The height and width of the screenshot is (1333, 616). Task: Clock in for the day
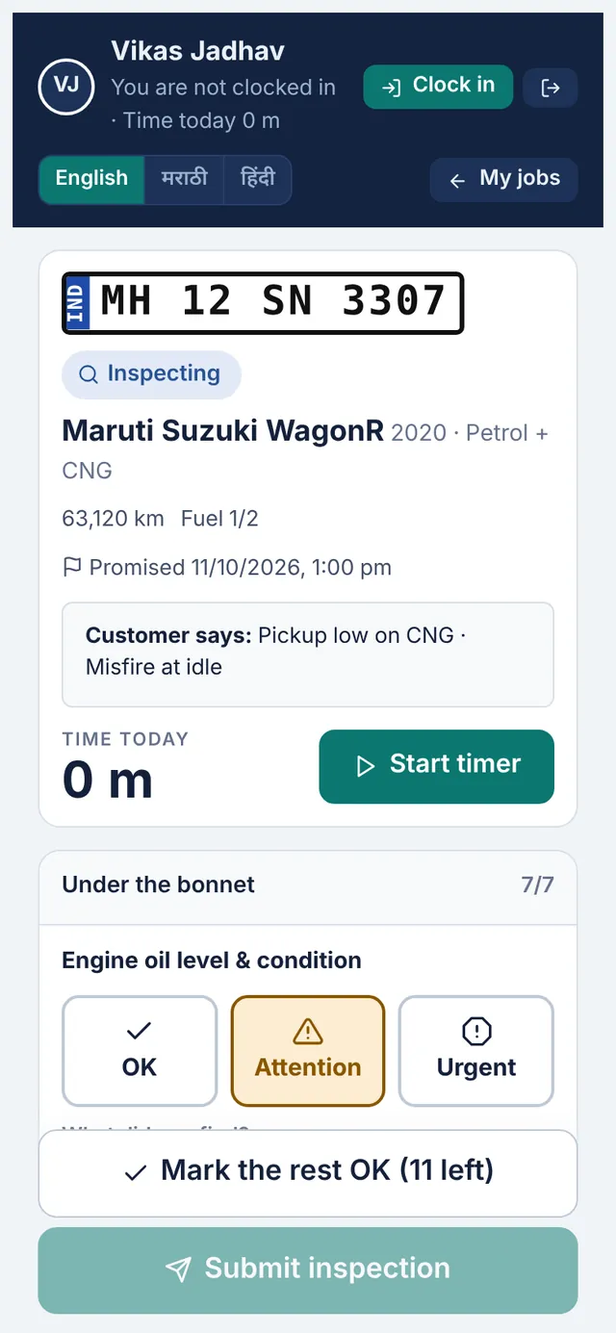(x=438, y=87)
